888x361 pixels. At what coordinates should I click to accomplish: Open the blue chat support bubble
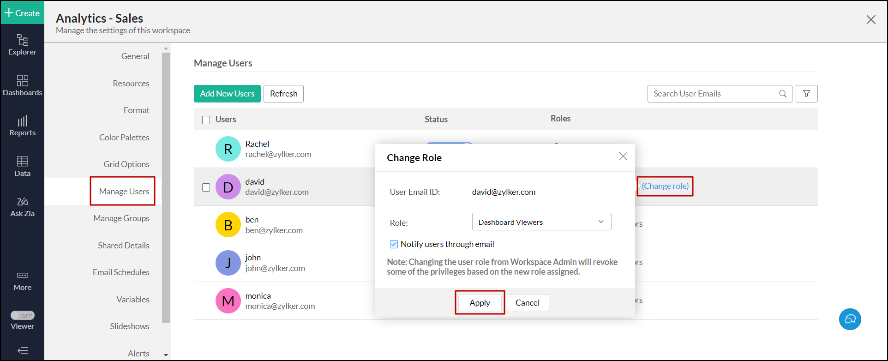click(x=850, y=319)
